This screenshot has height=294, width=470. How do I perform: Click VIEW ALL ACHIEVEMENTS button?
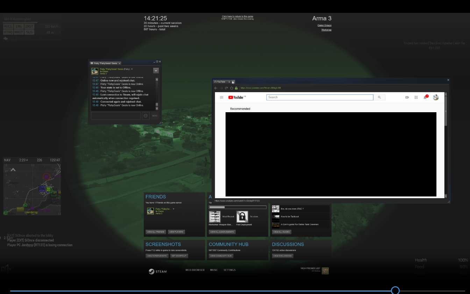(222, 232)
